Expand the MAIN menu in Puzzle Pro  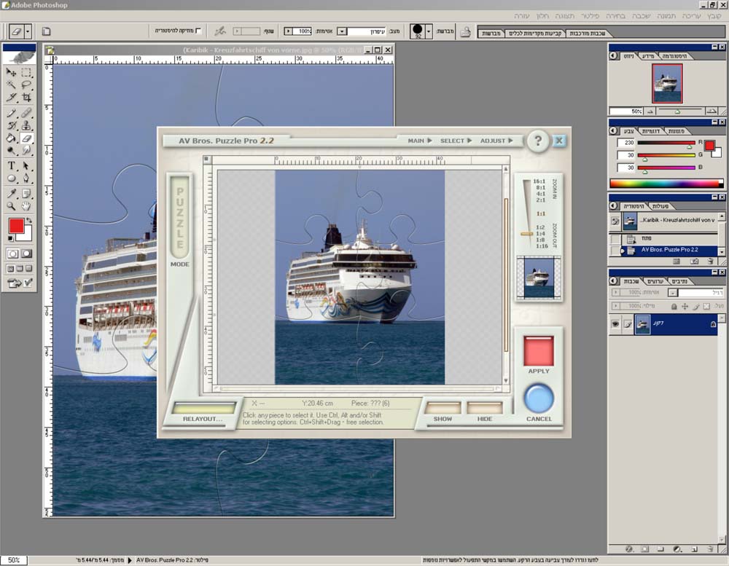point(419,141)
